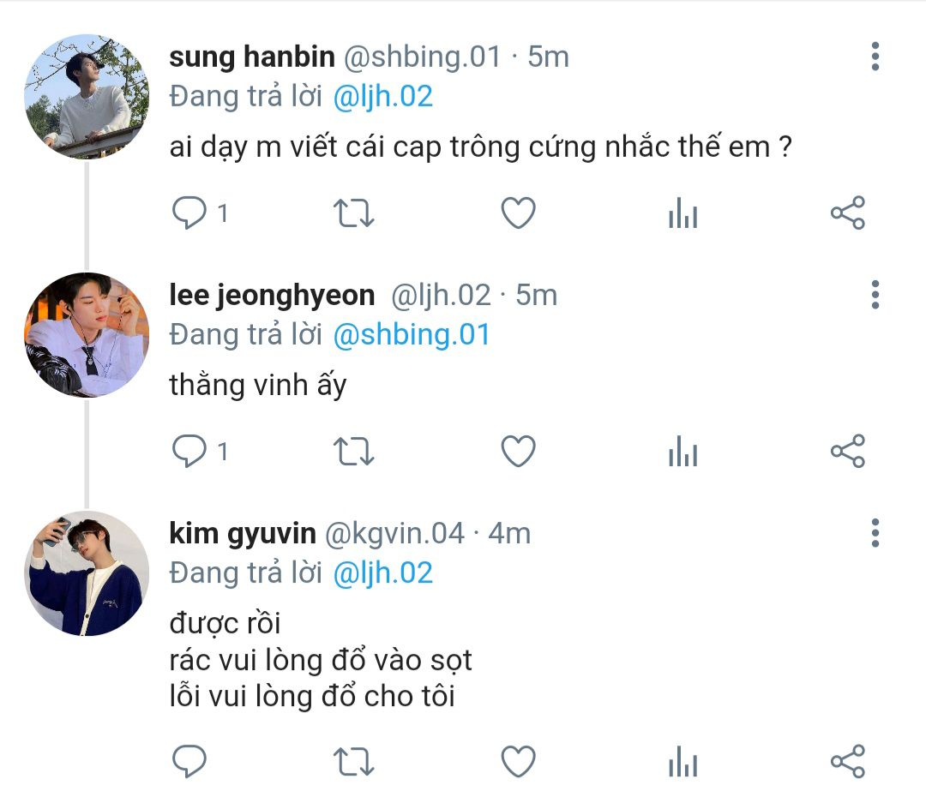
Task: Like lee jeonghyeon's tweet
Action: [519, 452]
